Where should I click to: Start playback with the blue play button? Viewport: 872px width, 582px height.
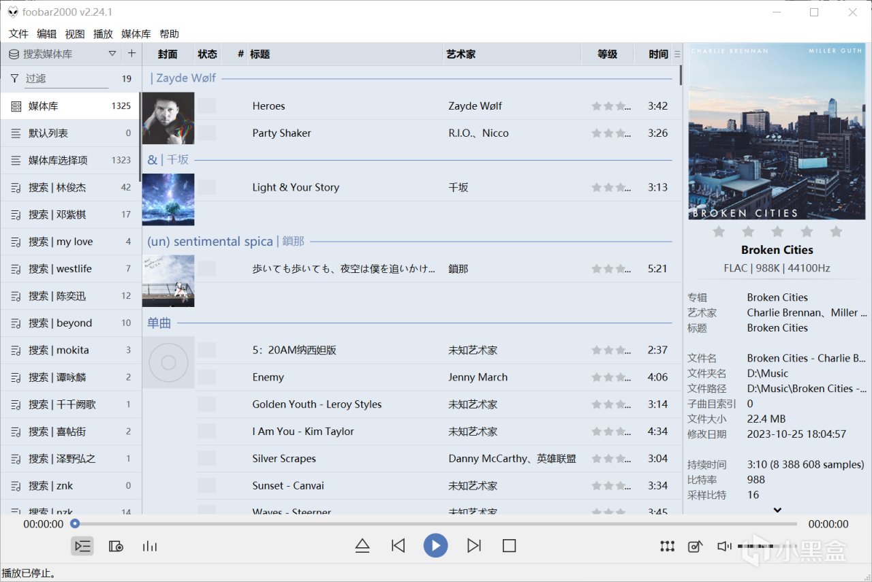(435, 545)
